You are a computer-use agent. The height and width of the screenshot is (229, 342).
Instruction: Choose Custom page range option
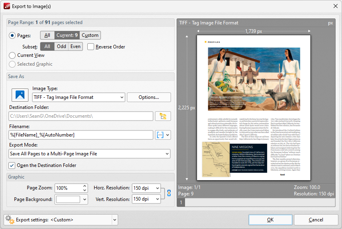point(90,35)
